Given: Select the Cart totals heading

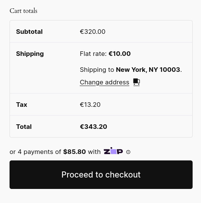Looking at the screenshot, I should pyautogui.click(x=24, y=11).
